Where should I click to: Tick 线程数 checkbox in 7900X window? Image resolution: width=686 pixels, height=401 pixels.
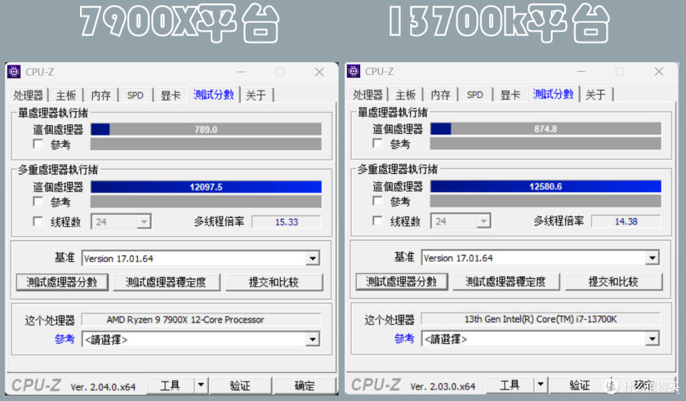(x=38, y=221)
